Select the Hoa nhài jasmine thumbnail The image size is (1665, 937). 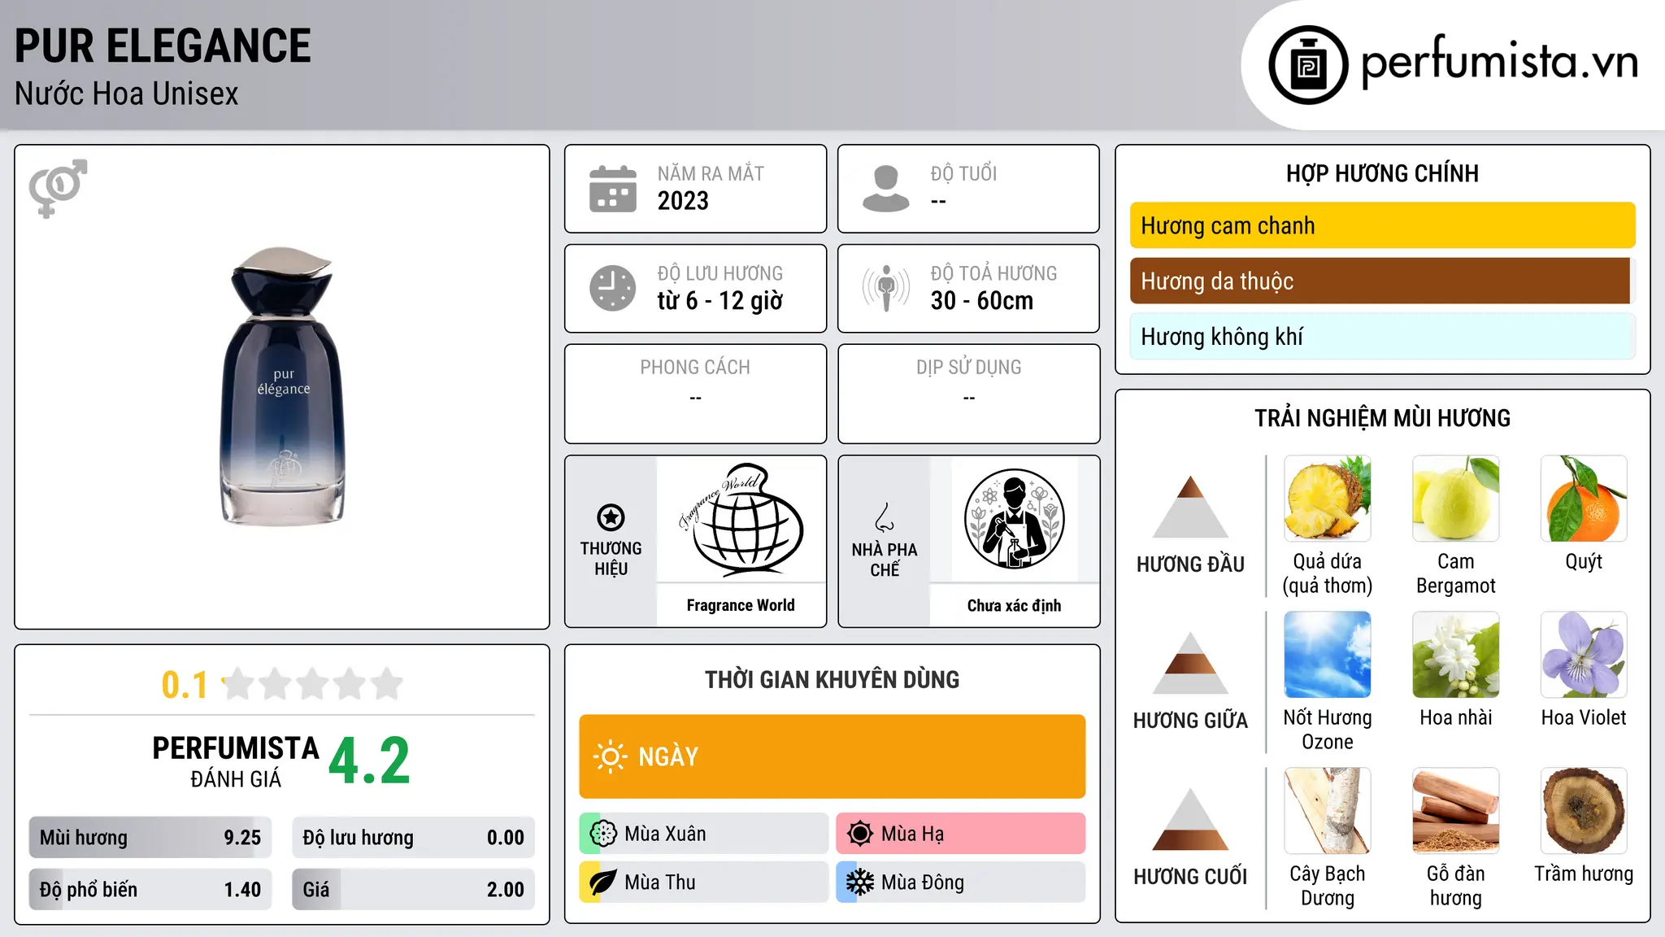(x=1456, y=655)
